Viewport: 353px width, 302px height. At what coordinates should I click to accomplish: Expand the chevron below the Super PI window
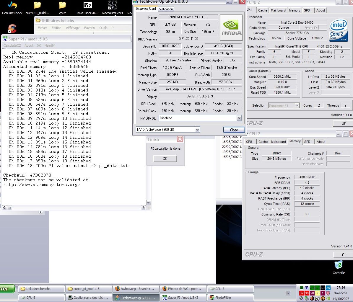(40, 212)
